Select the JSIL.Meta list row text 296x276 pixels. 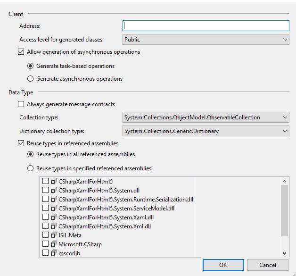point(70,235)
